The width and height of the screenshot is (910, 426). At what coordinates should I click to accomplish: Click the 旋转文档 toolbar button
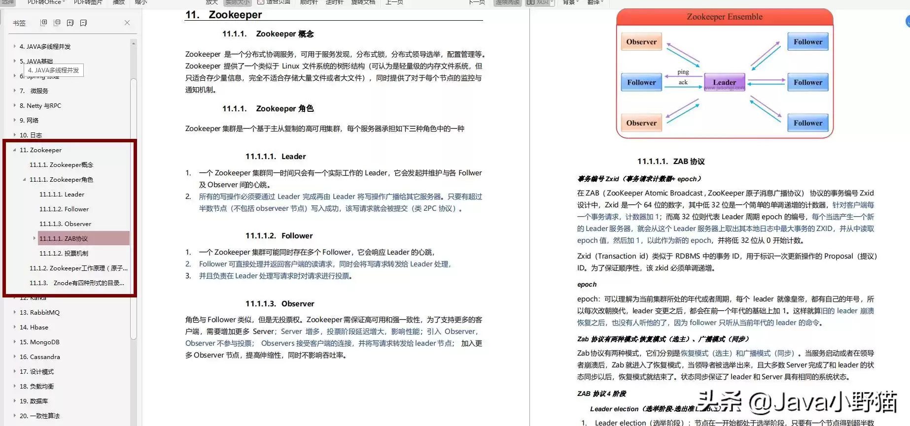click(363, 2)
